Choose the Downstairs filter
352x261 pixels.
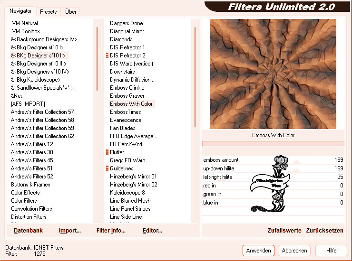(x=122, y=72)
